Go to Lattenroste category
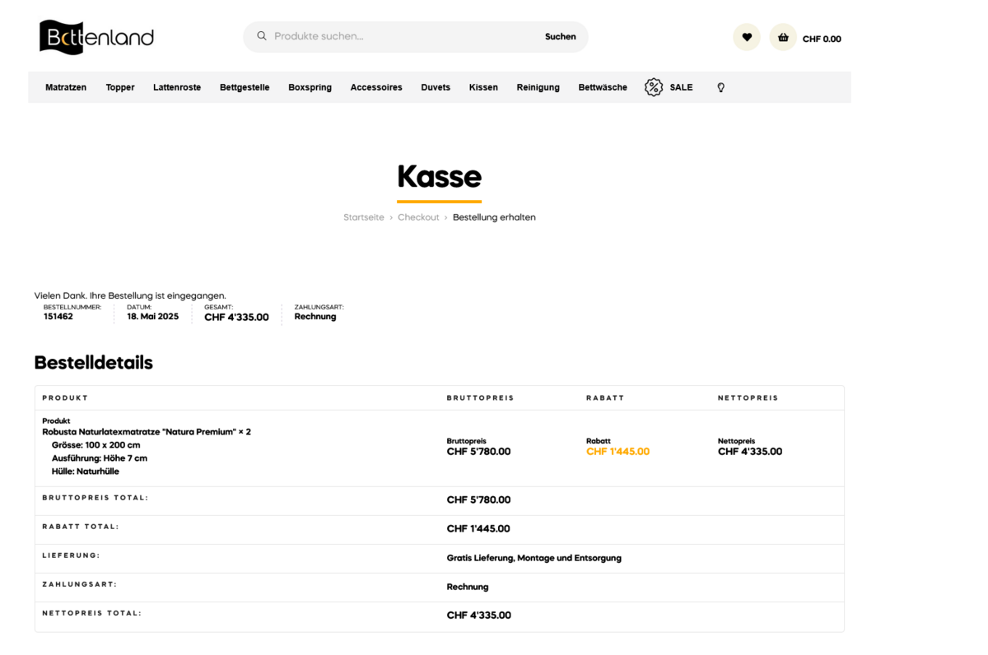 click(x=177, y=87)
